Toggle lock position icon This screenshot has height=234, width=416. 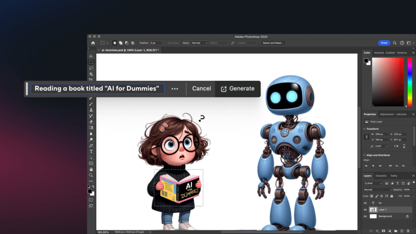point(381,196)
